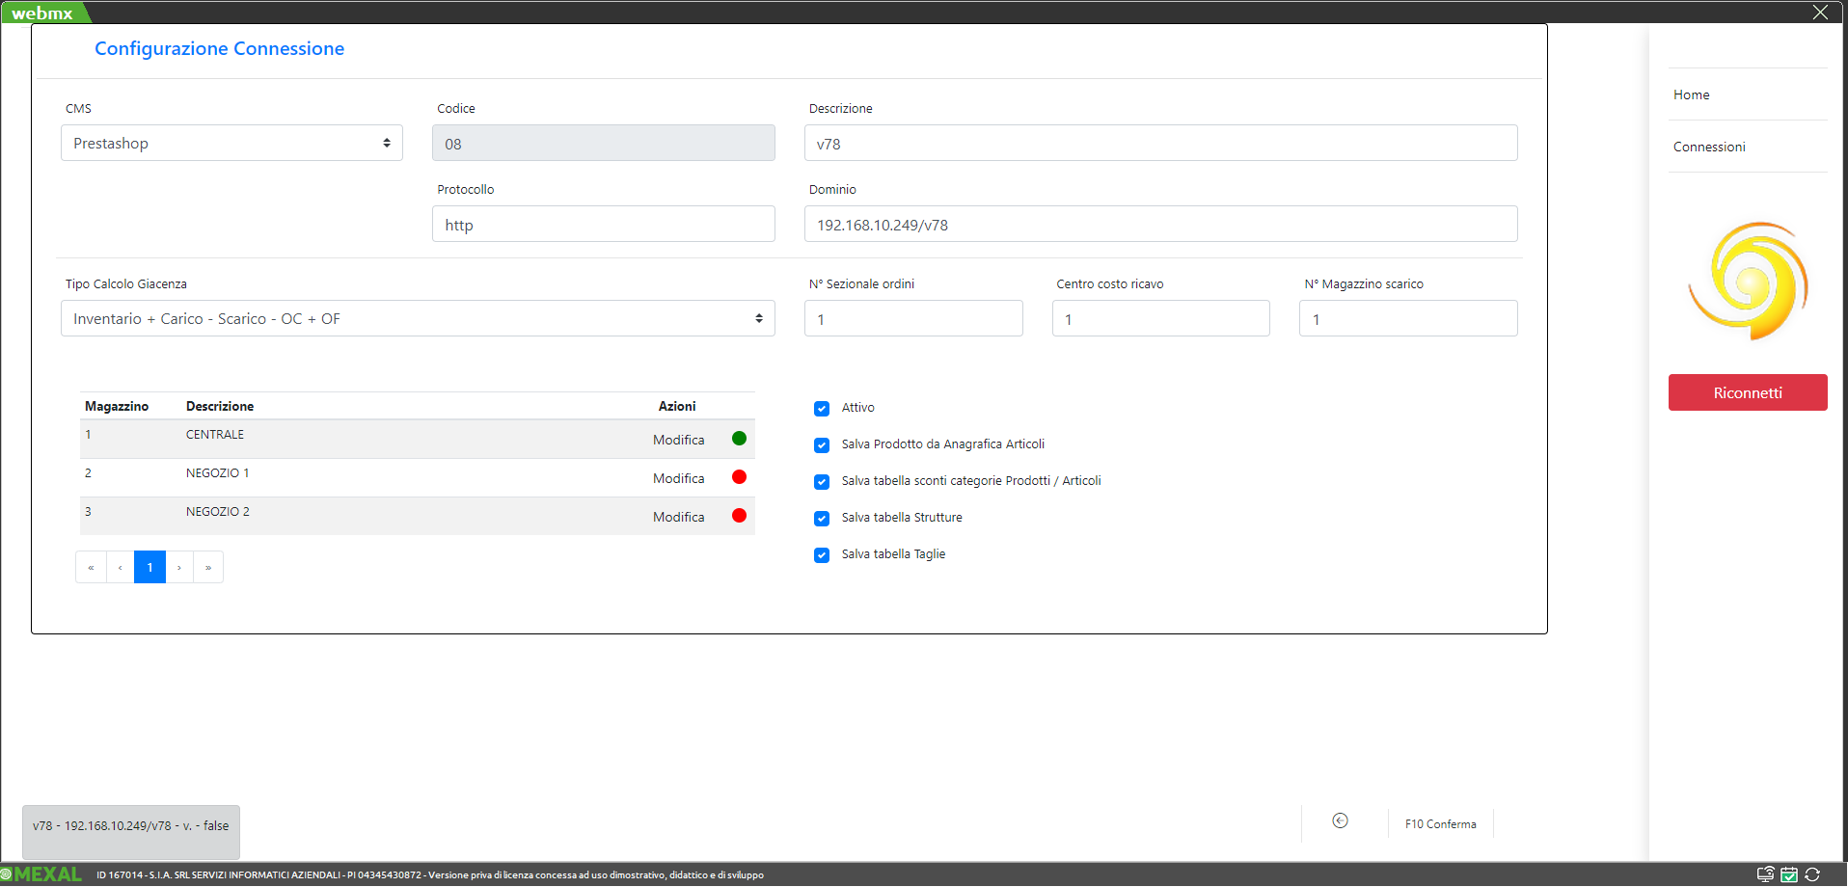Toggle Salva Prodotto da Anagrafica Articoli
This screenshot has width=1848, height=887.
pyautogui.click(x=822, y=445)
